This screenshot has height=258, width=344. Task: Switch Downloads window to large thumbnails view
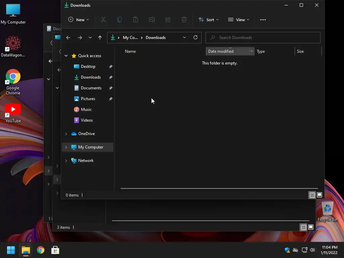[319, 195]
